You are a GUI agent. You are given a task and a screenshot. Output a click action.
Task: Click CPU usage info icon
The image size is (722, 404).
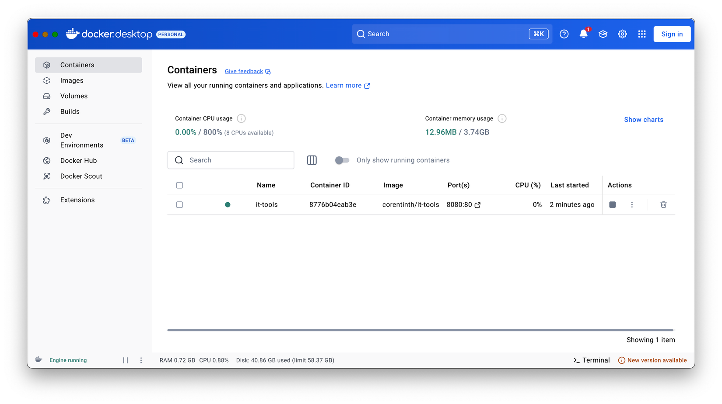[241, 119]
